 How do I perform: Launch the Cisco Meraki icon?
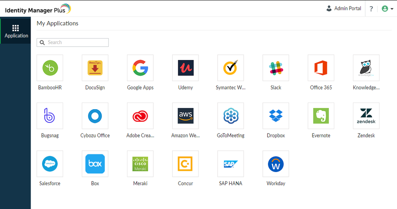tap(140, 164)
